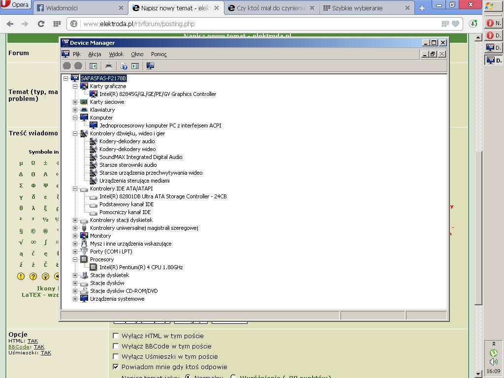Select the 'Normalny' topic type radio button
The height and width of the screenshot is (378, 504).
point(189,377)
